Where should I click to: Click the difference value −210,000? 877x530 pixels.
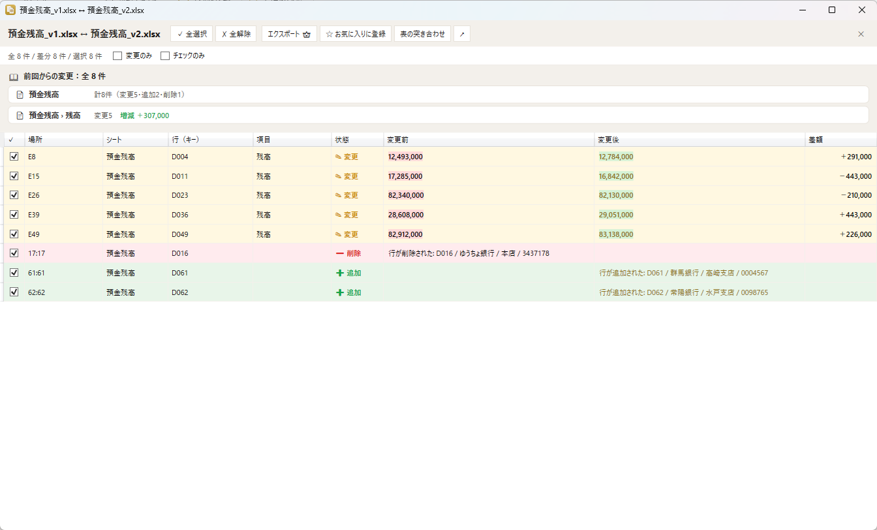click(855, 195)
